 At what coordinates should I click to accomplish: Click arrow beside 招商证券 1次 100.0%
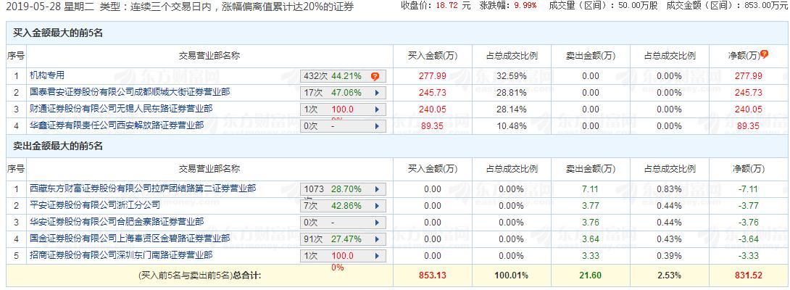[x=375, y=256]
